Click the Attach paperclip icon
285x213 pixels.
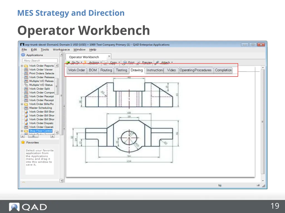click(x=157, y=63)
